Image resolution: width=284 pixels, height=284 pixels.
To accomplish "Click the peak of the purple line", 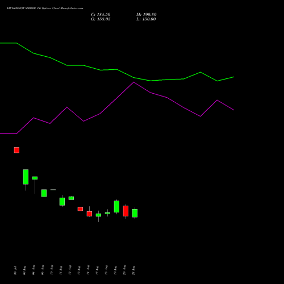I will point(133,82).
